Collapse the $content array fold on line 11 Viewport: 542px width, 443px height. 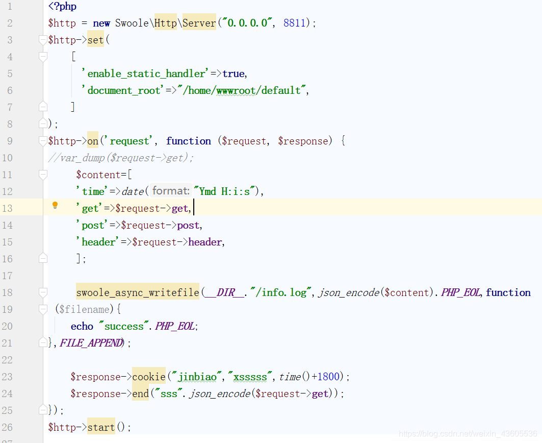click(43, 174)
